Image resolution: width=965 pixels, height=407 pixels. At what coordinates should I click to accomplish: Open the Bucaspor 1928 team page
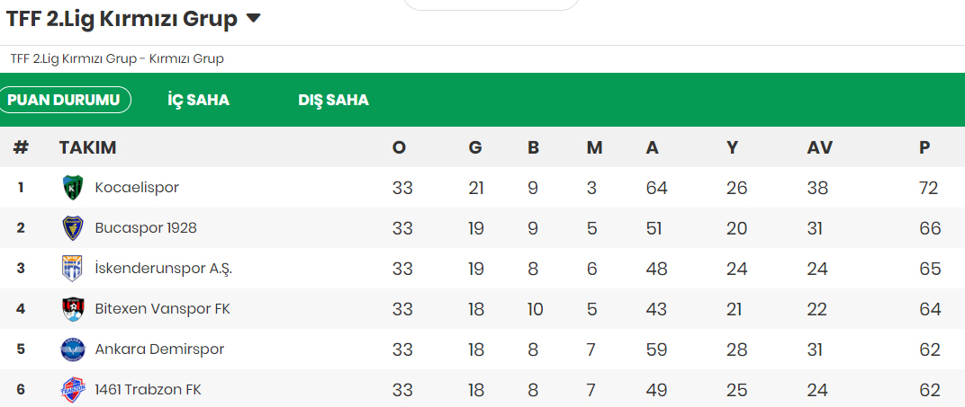(146, 228)
